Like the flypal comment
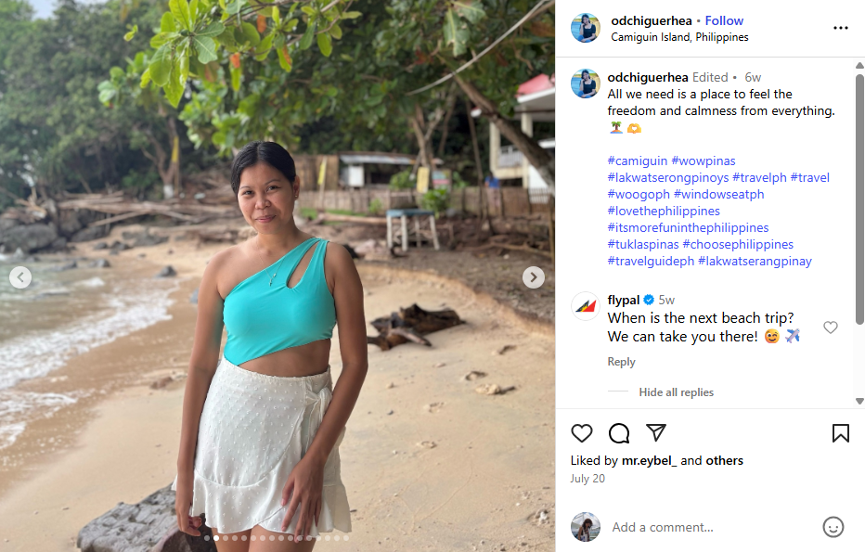The image size is (865, 552). 831,327
